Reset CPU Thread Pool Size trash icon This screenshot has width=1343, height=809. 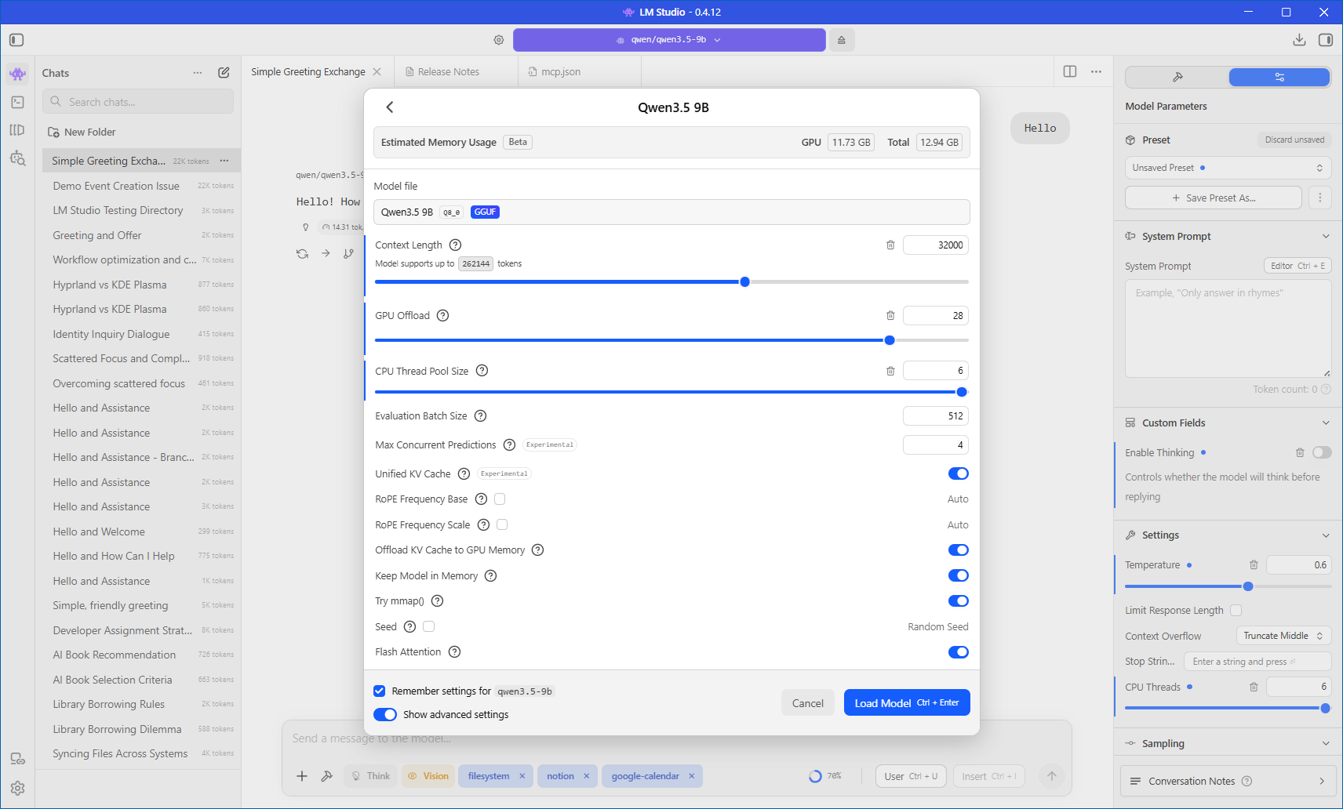click(x=890, y=371)
